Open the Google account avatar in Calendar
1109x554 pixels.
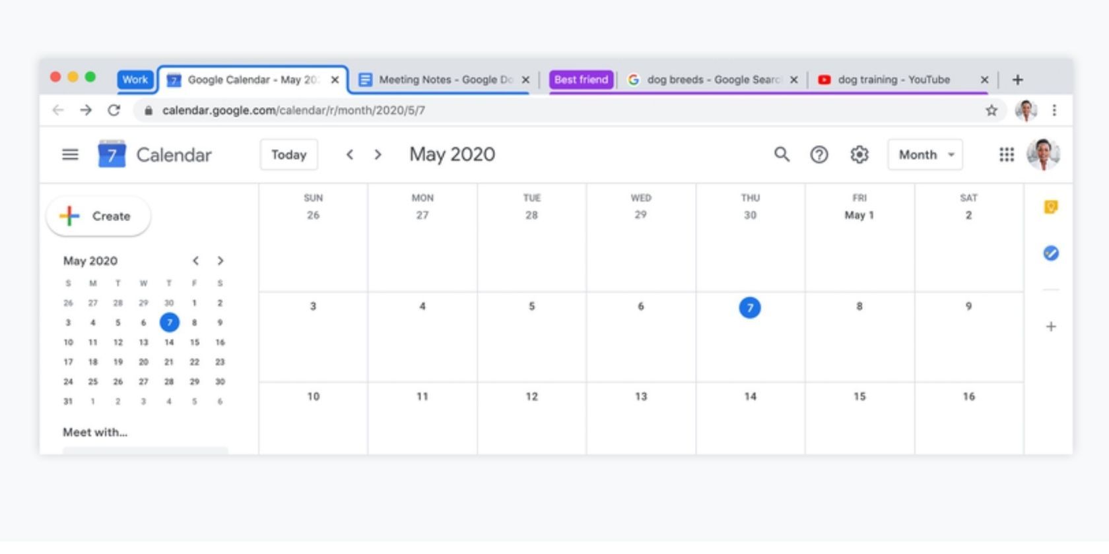coord(1043,154)
